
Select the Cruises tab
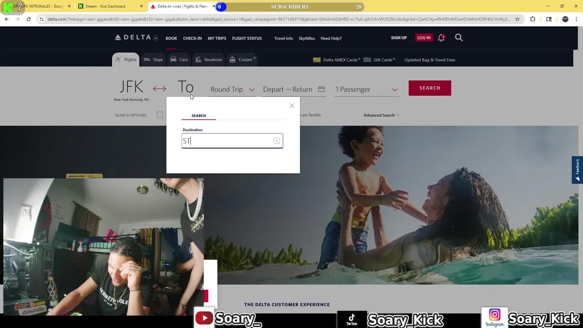(242, 60)
